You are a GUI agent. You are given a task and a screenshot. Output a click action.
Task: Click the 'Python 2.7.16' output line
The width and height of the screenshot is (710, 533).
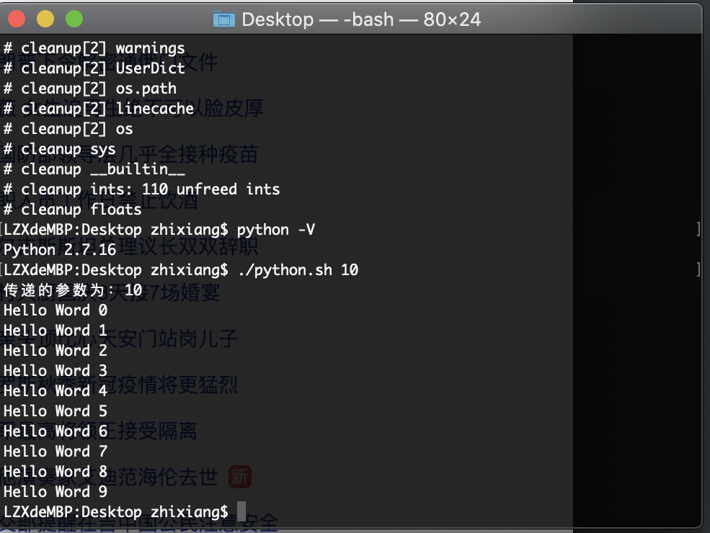pyautogui.click(x=60, y=250)
